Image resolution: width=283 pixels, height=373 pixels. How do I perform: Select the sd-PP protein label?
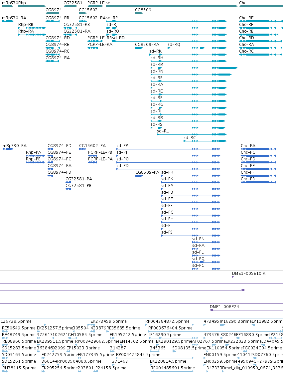(x=122, y=146)
